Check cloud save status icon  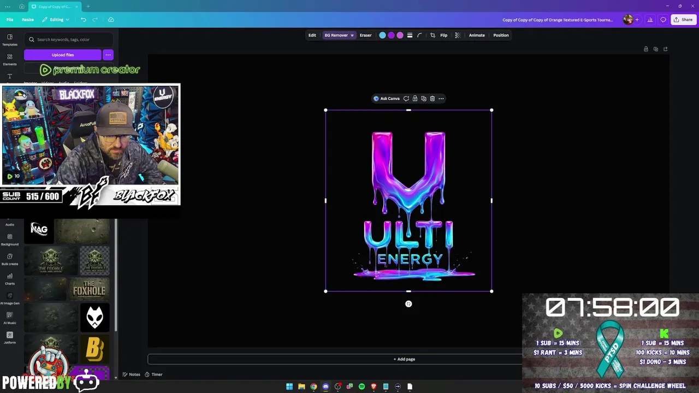(x=111, y=20)
